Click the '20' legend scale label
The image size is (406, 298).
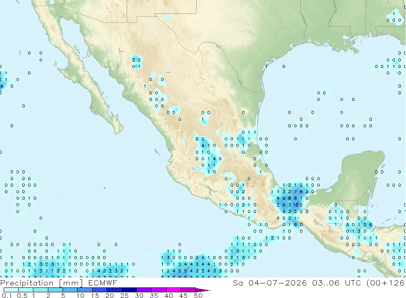tap(110, 296)
